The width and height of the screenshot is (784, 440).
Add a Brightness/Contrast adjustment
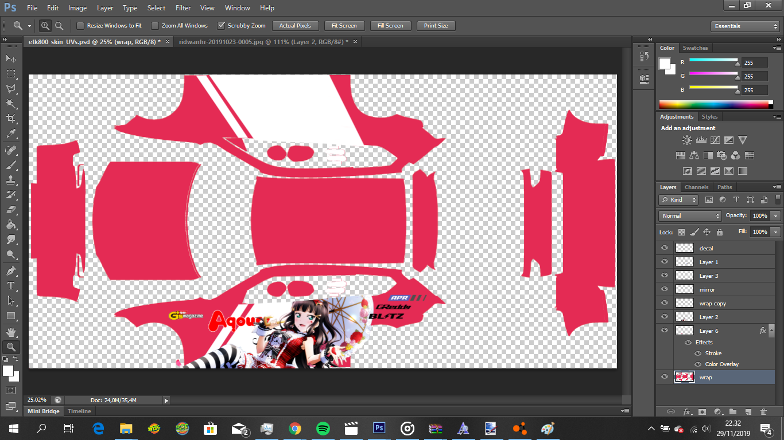coord(687,140)
